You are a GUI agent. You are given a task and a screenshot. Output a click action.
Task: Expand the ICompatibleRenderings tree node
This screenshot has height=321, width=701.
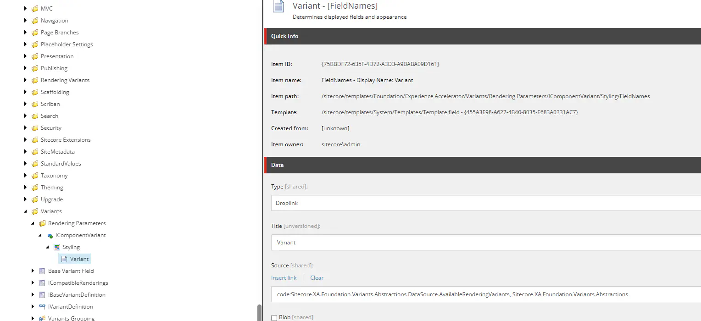coord(33,283)
